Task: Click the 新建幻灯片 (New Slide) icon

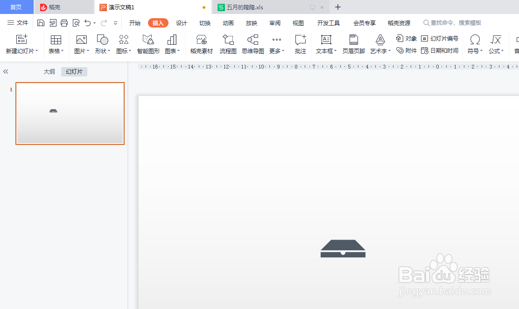Action: pyautogui.click(x=21, y=44)
